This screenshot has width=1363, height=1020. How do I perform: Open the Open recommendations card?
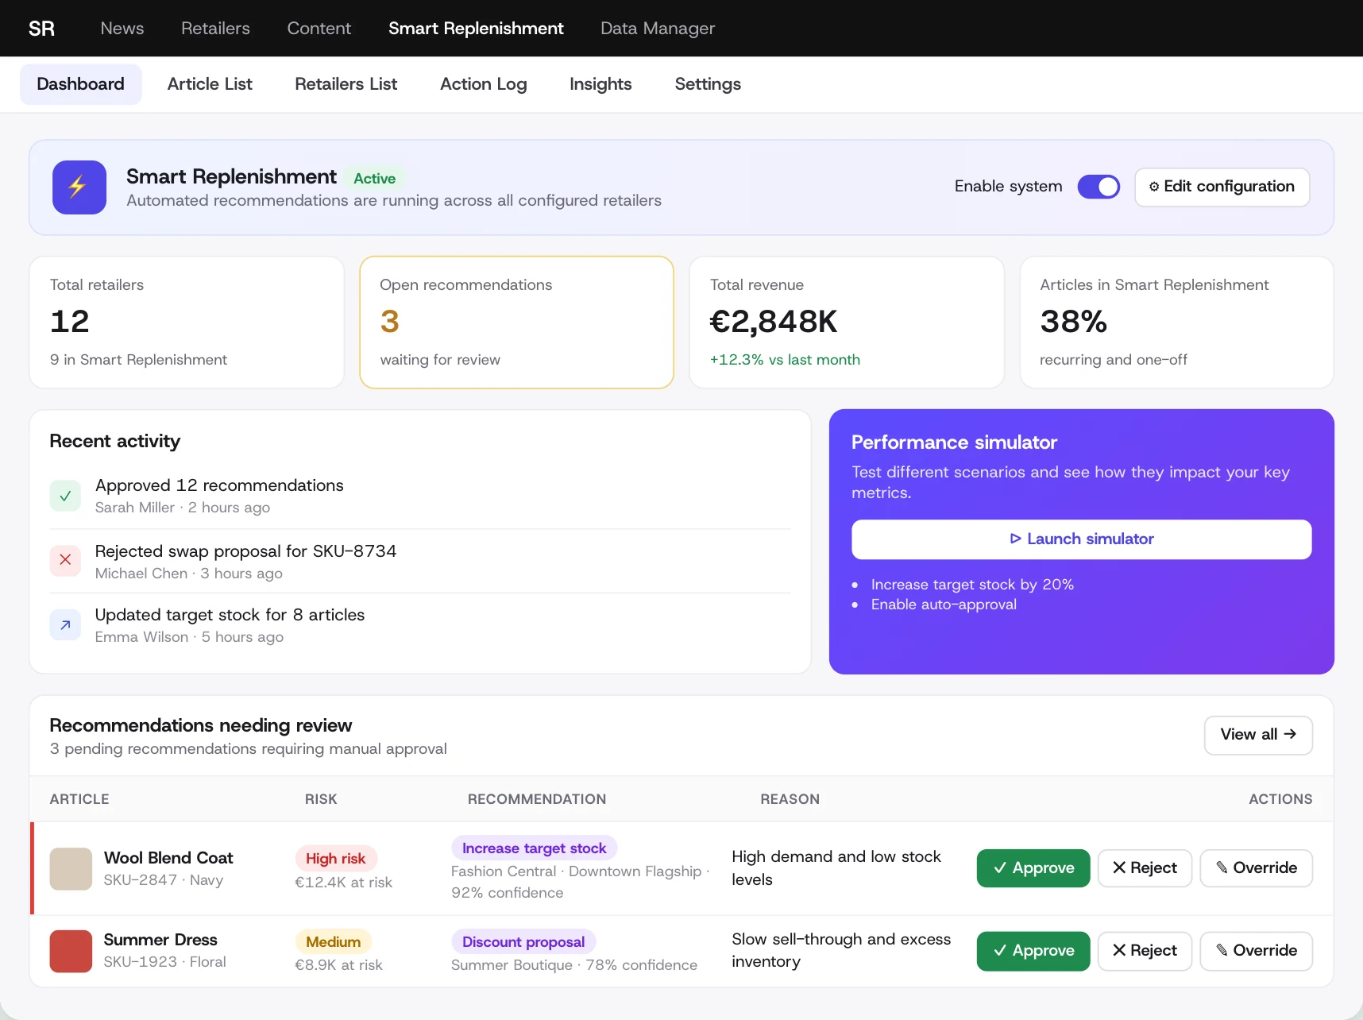click(x=516, y=323)
